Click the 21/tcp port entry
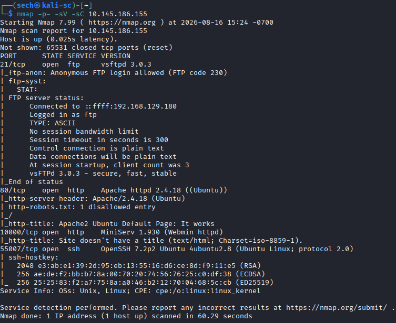The width and height of the screenshot is (396, 323). 13,64
